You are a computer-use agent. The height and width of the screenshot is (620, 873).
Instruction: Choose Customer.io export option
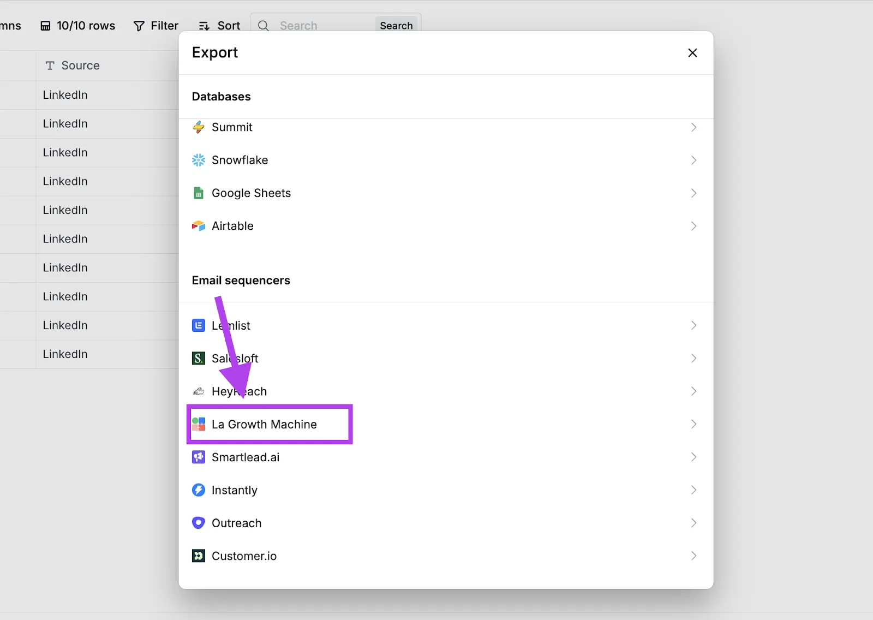446,556
